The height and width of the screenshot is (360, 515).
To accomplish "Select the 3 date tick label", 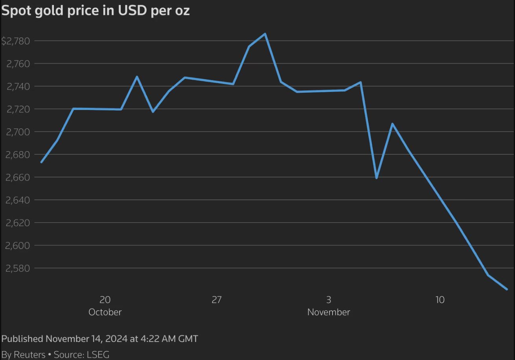I will [329, 300].
